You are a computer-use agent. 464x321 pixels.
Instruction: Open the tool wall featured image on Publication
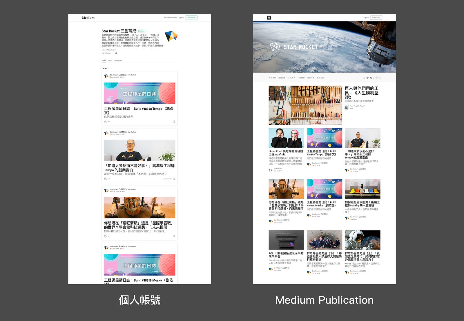(305, 105)
